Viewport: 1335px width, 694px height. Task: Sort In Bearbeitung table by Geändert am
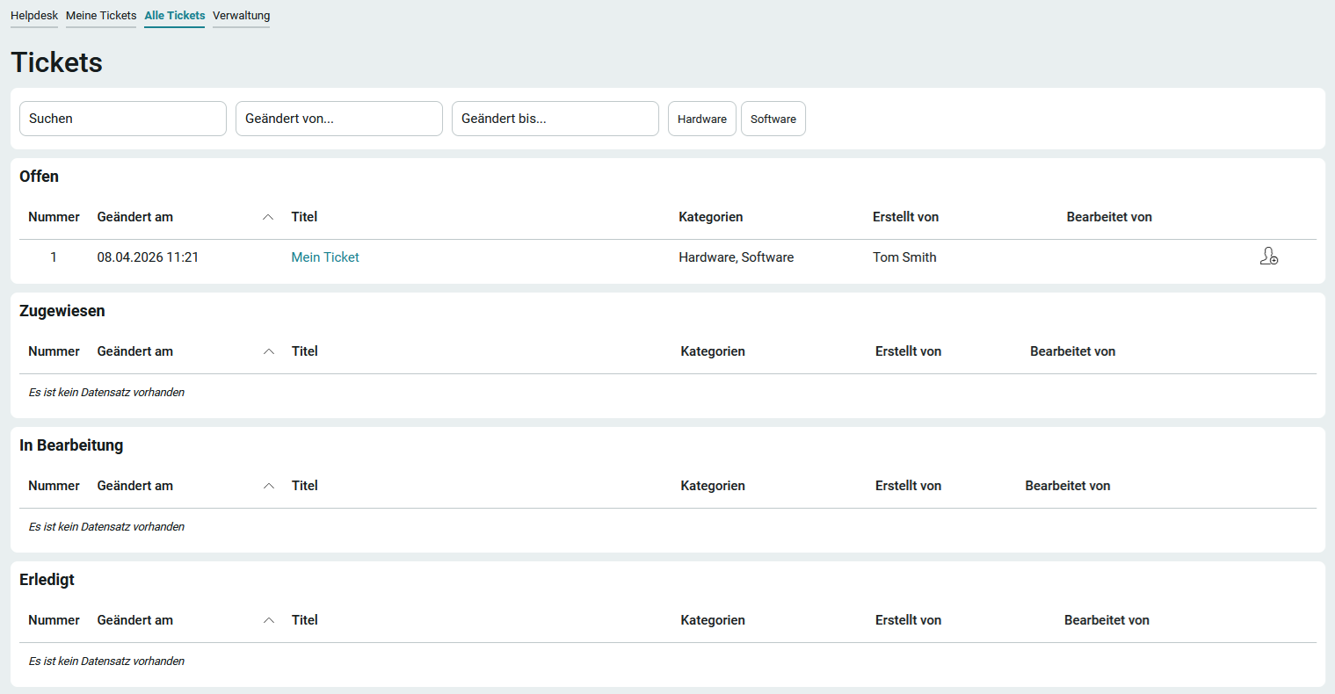tap(135, 486)
